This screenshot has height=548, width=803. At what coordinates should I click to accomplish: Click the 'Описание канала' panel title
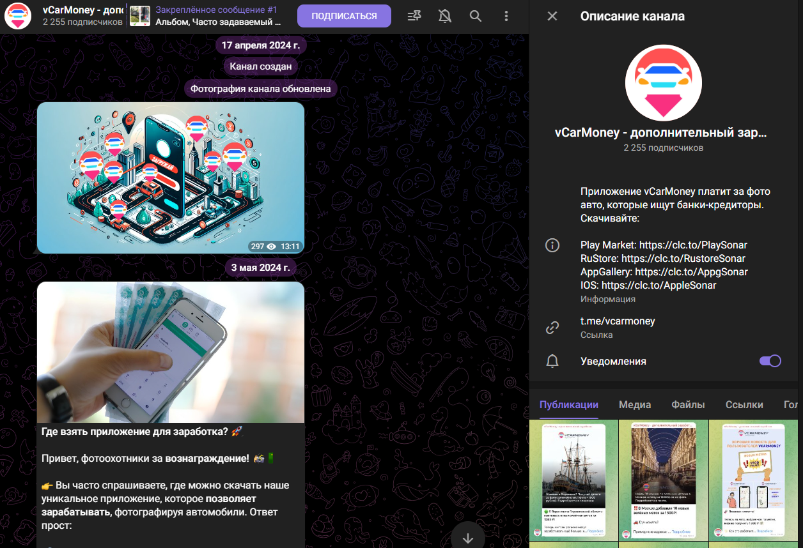pos(632,16)
